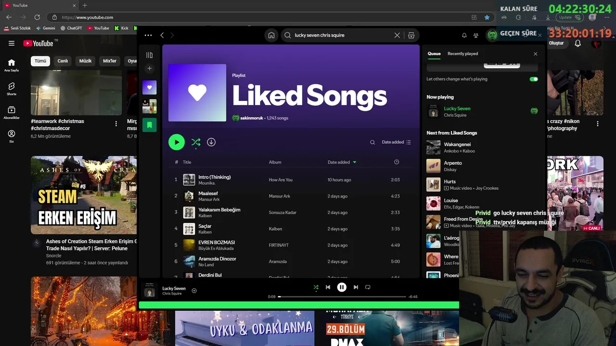Open album Sonsuza Kadar
The width and height of the screenshot is (616, 346).
(282, 212)
